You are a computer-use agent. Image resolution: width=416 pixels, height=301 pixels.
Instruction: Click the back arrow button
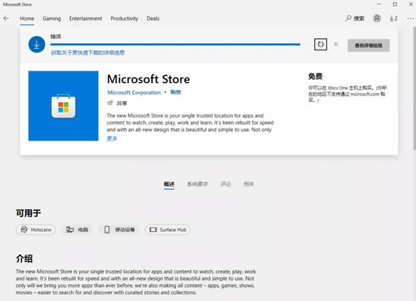pos(6,18)
